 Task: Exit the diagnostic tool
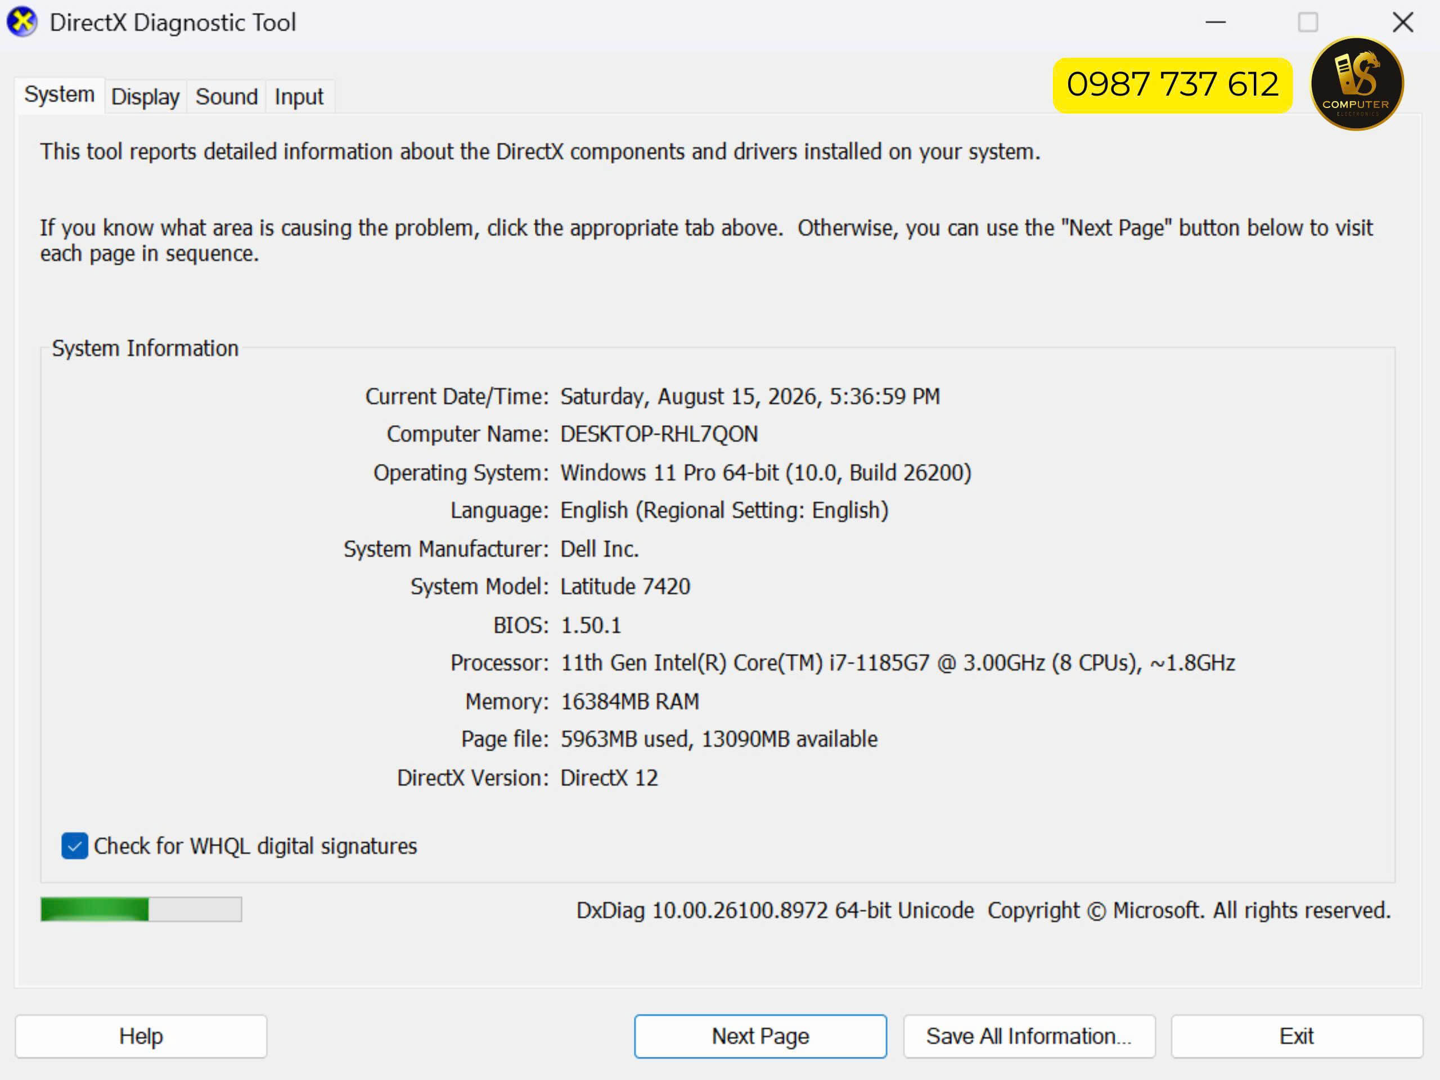pos(1297,1036)
